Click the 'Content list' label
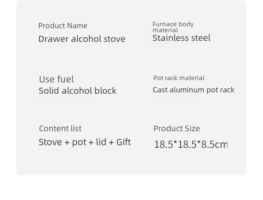The image size is (263, 200). 60,129
